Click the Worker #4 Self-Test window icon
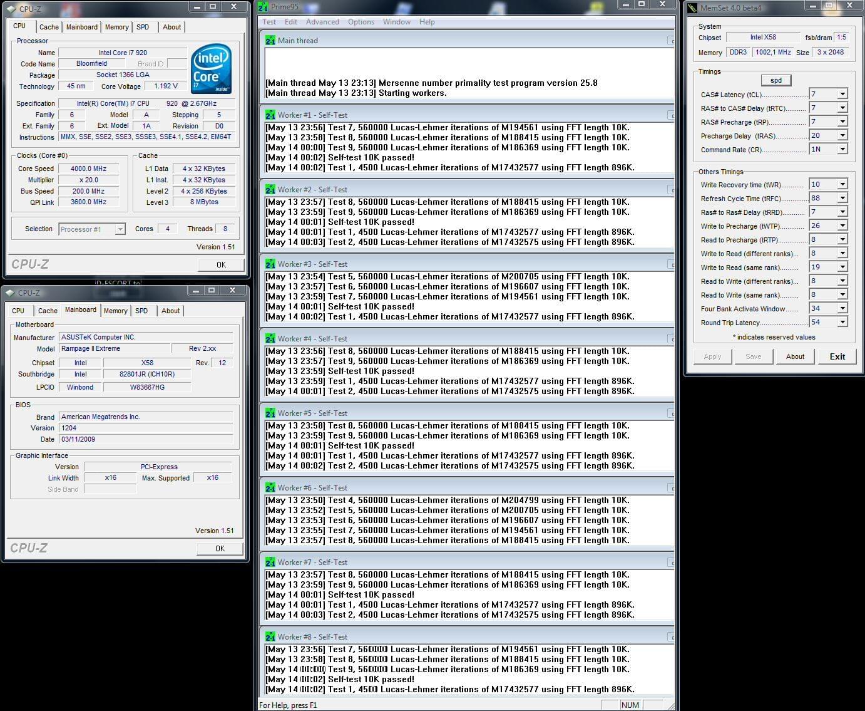The width and height of the screenshot is (865, 711). tap(270, 338)
